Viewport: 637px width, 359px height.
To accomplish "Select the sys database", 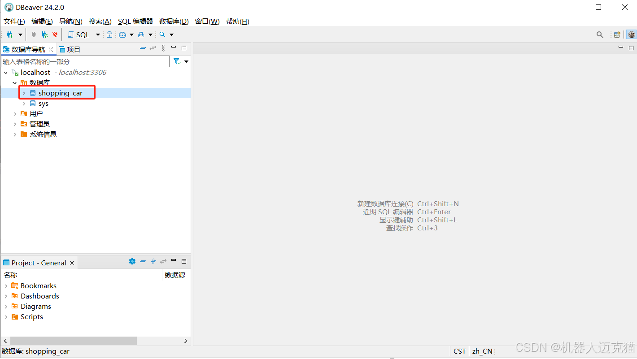I will click(44, 104).
